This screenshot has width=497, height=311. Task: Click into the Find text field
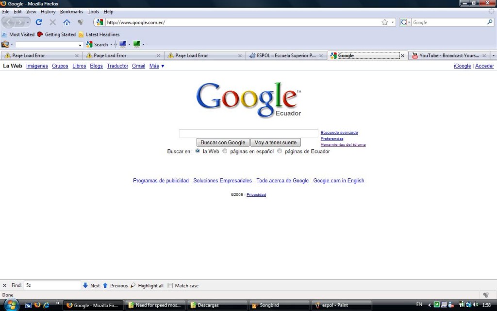tap(52, 285)
